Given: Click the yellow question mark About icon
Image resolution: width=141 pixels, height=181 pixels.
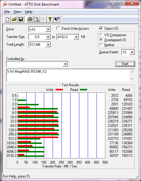Looking at the screenshot, I should 50,19.
